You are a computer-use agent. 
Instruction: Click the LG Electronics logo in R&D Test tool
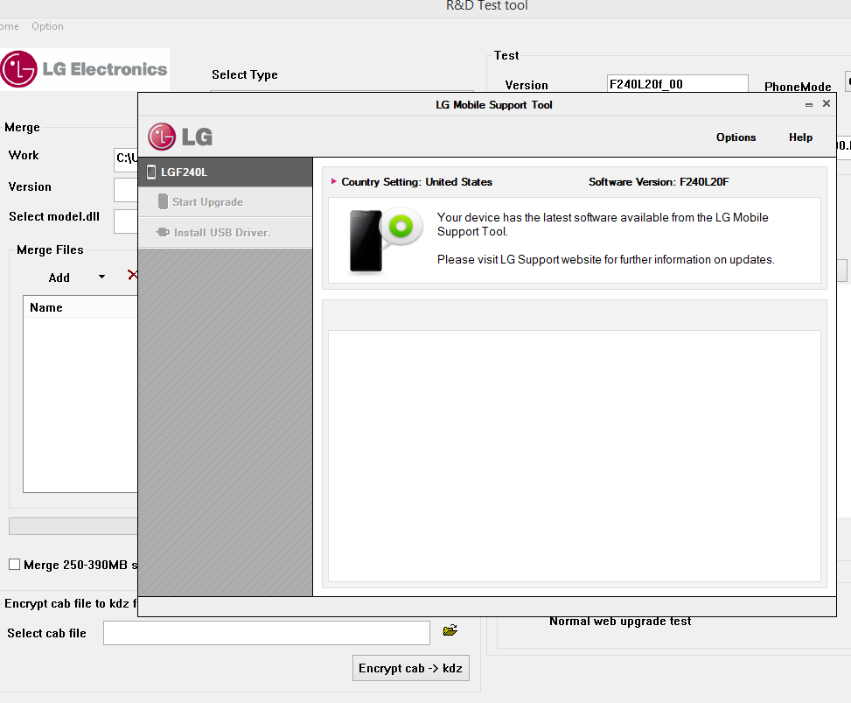[x=85, y=69]
